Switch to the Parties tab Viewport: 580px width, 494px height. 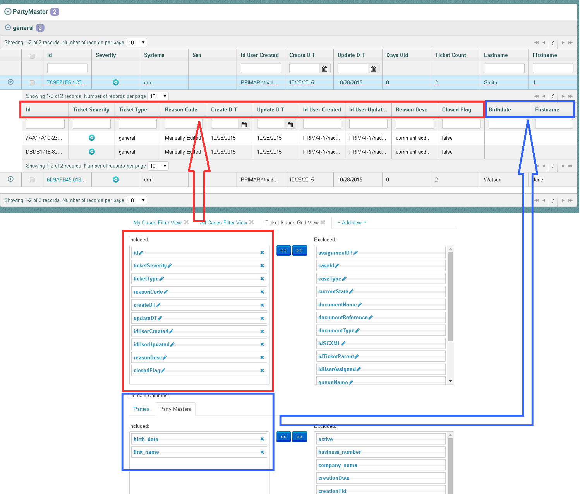click(141, 409)
